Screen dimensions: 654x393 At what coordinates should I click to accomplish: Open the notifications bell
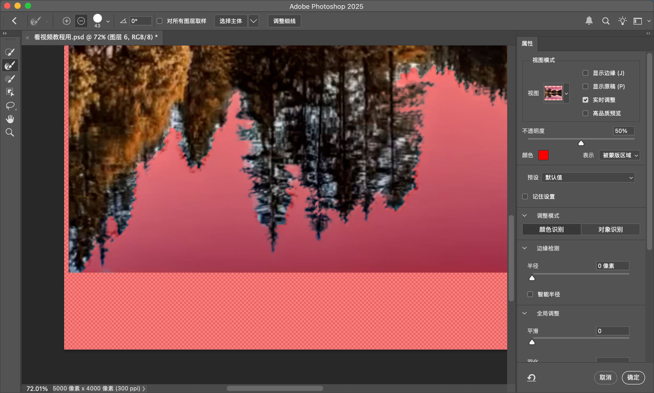coord(589,21)
